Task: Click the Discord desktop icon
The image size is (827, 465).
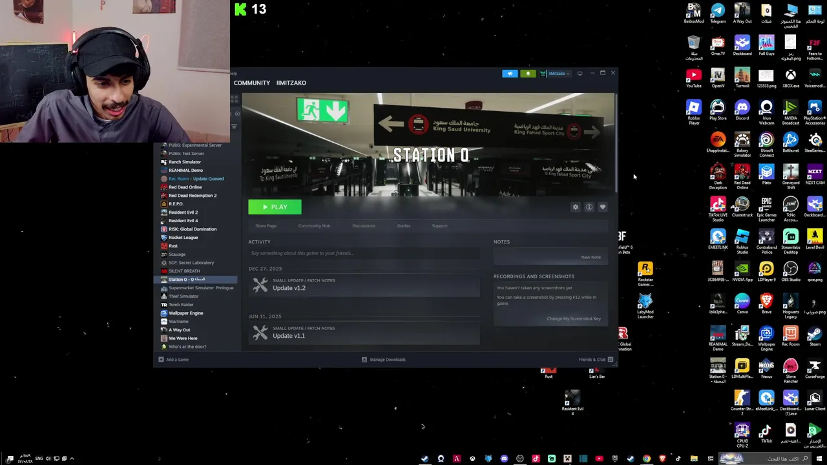Action: pyautogui.click(x=742, y=110)
